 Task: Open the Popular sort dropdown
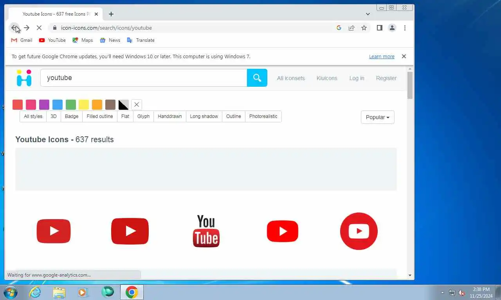click(378, 117)
